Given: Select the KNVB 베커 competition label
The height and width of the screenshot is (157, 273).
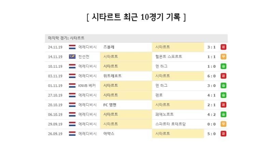Looking at the screenshot, I should (87, 86).
